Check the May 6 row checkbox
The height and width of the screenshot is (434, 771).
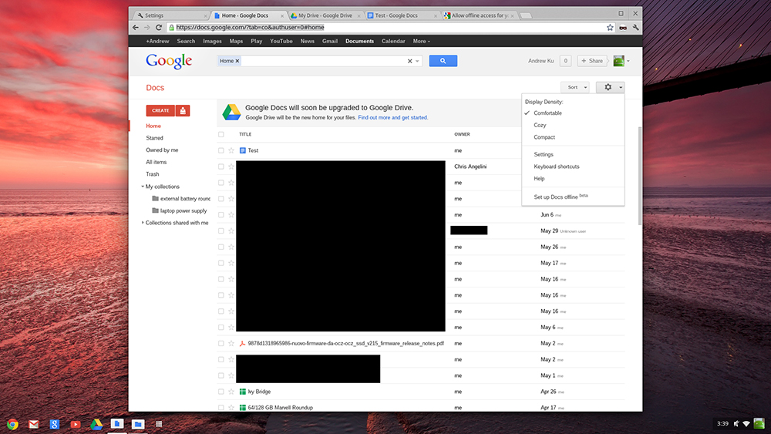coord(221,328)
